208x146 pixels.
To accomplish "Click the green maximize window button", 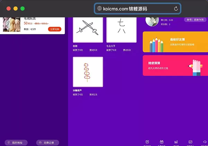I will tap(23, 8).
